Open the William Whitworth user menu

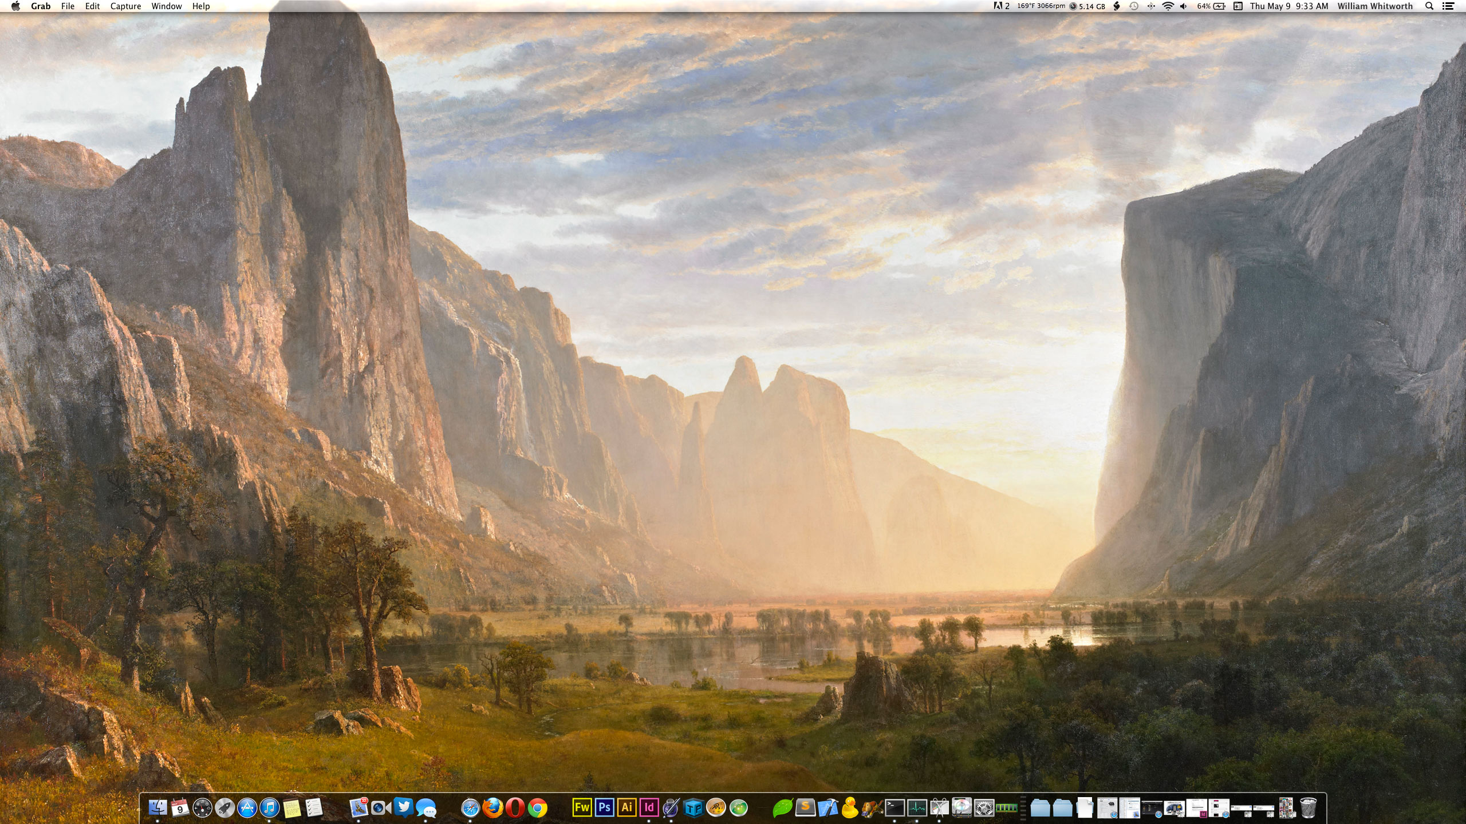tap(1375, 6)
